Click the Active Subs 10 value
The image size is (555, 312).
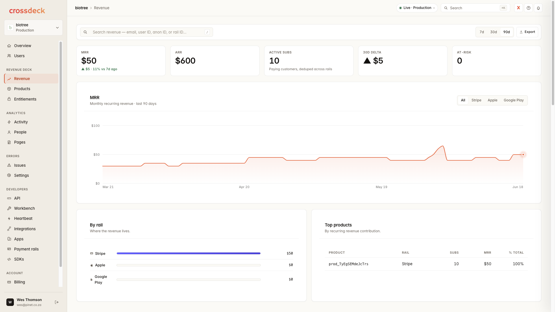click(x=274, y=61)
